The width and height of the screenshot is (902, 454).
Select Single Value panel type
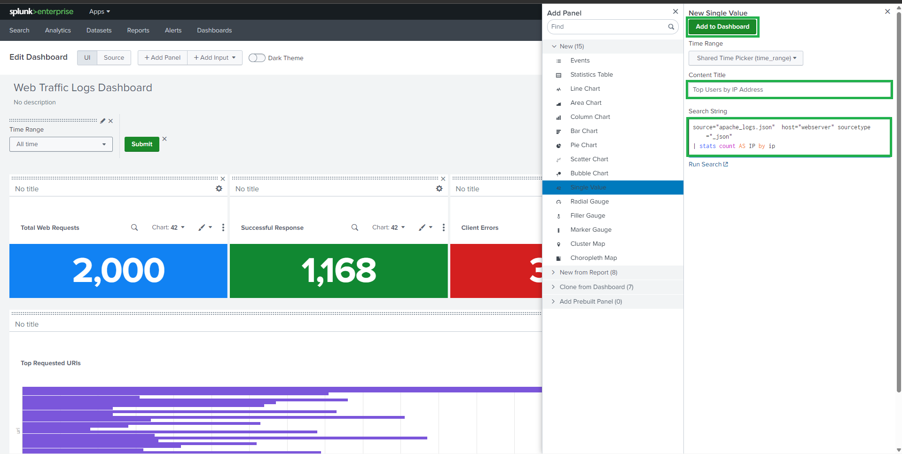[613, 188]
